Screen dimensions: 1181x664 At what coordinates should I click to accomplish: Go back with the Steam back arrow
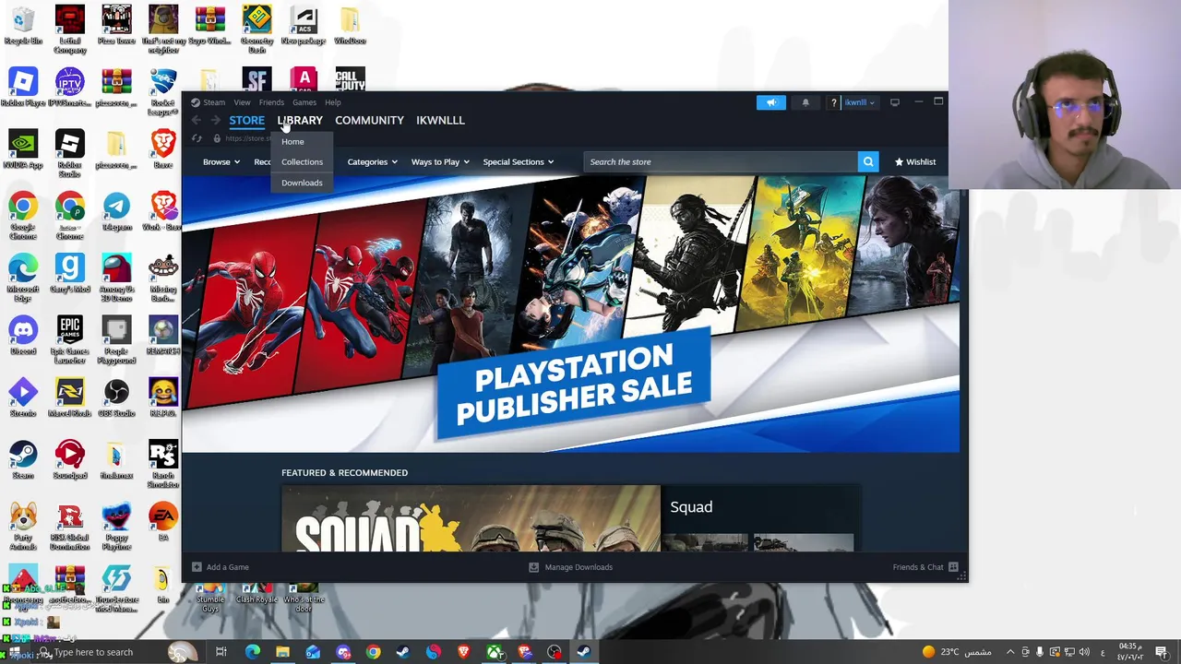pyautogui.click(x=197, y=120)
